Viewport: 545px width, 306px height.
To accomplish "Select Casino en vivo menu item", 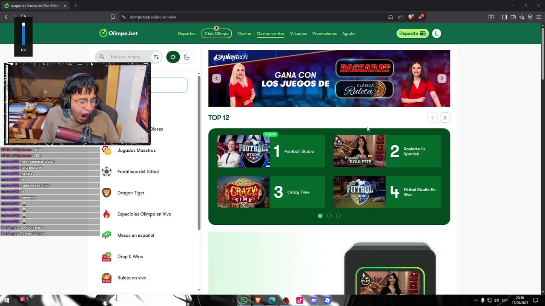I will (270, 34).
